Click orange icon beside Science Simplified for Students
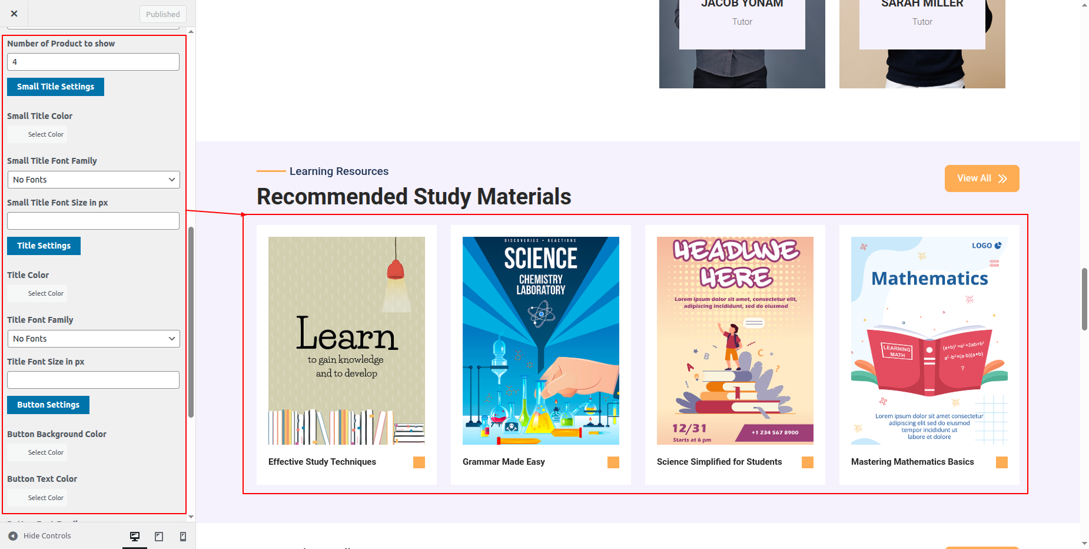 coord(808,462)
